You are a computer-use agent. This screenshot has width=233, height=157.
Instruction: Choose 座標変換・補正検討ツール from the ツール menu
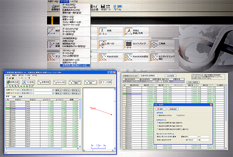(74, 65)
